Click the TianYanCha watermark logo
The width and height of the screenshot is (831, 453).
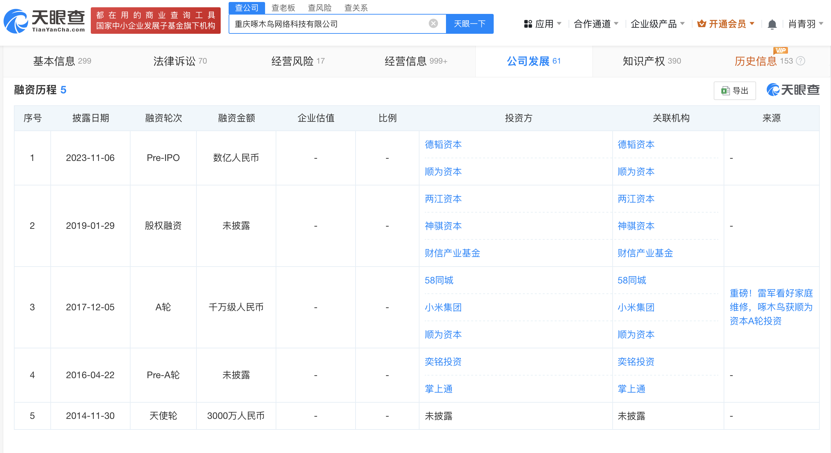pos(793,90)
